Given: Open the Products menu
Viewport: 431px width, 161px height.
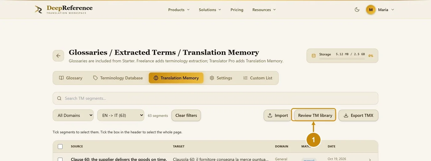Looking at the screenshot, I should pos(179,10).
